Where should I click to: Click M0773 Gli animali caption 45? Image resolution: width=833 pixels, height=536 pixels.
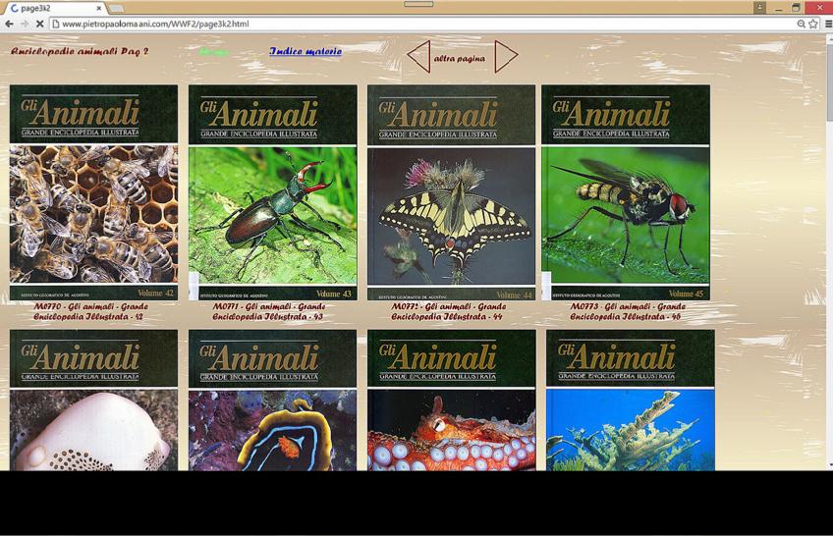[x=628, y=311]
